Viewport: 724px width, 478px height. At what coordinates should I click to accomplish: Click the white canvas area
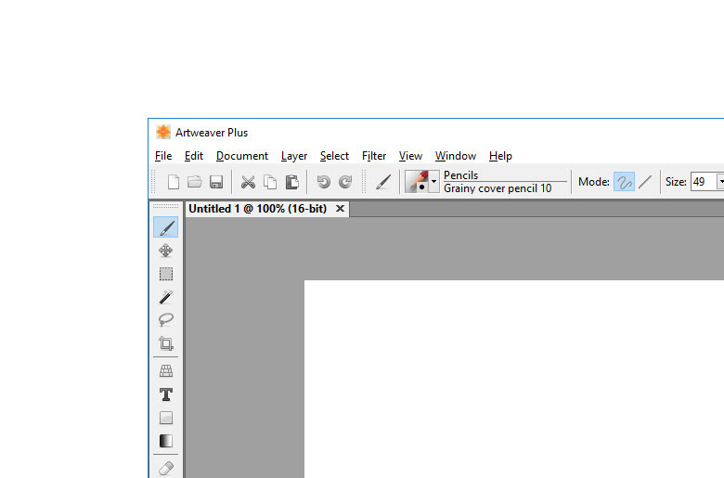pos(514,379)
